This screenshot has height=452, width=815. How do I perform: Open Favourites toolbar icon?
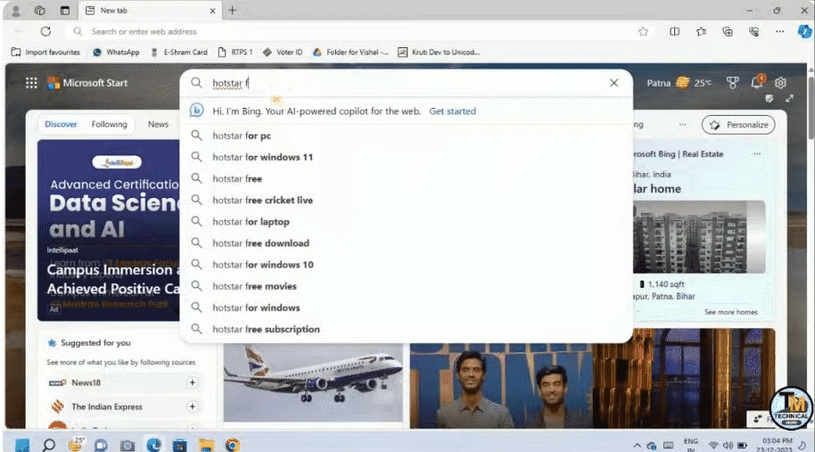tap(701, 32)
